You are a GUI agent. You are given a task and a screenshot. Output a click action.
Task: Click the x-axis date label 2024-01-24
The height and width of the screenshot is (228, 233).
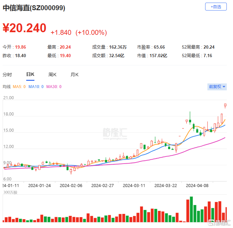[x=40, y=186]
